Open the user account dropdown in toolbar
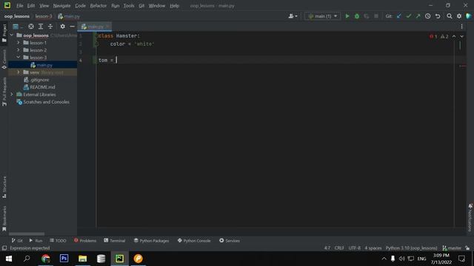The height and width of the screenshot is (266, 474). pos(293,16)
